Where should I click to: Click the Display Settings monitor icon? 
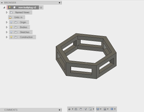coord(98,109)
